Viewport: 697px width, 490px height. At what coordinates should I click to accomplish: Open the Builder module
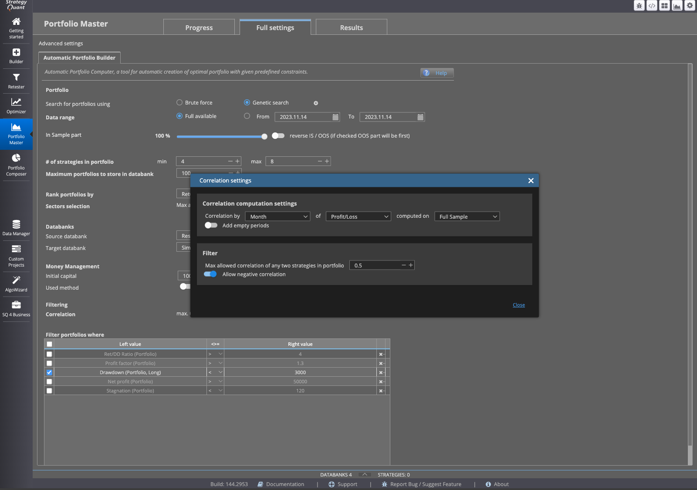pos(16,56)
